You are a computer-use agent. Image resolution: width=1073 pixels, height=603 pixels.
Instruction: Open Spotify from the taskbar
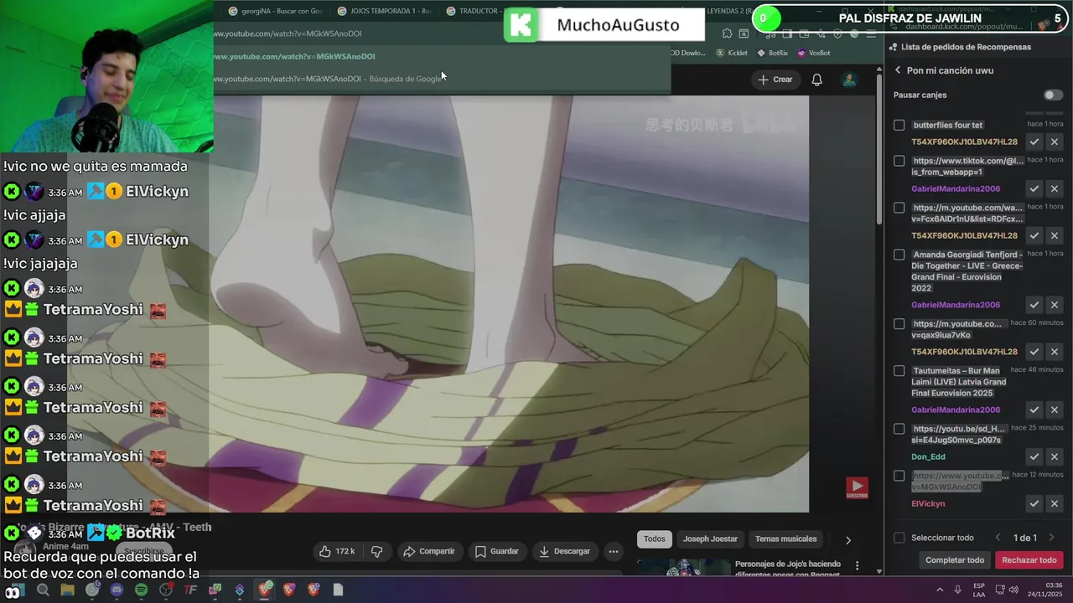(141, 590)
